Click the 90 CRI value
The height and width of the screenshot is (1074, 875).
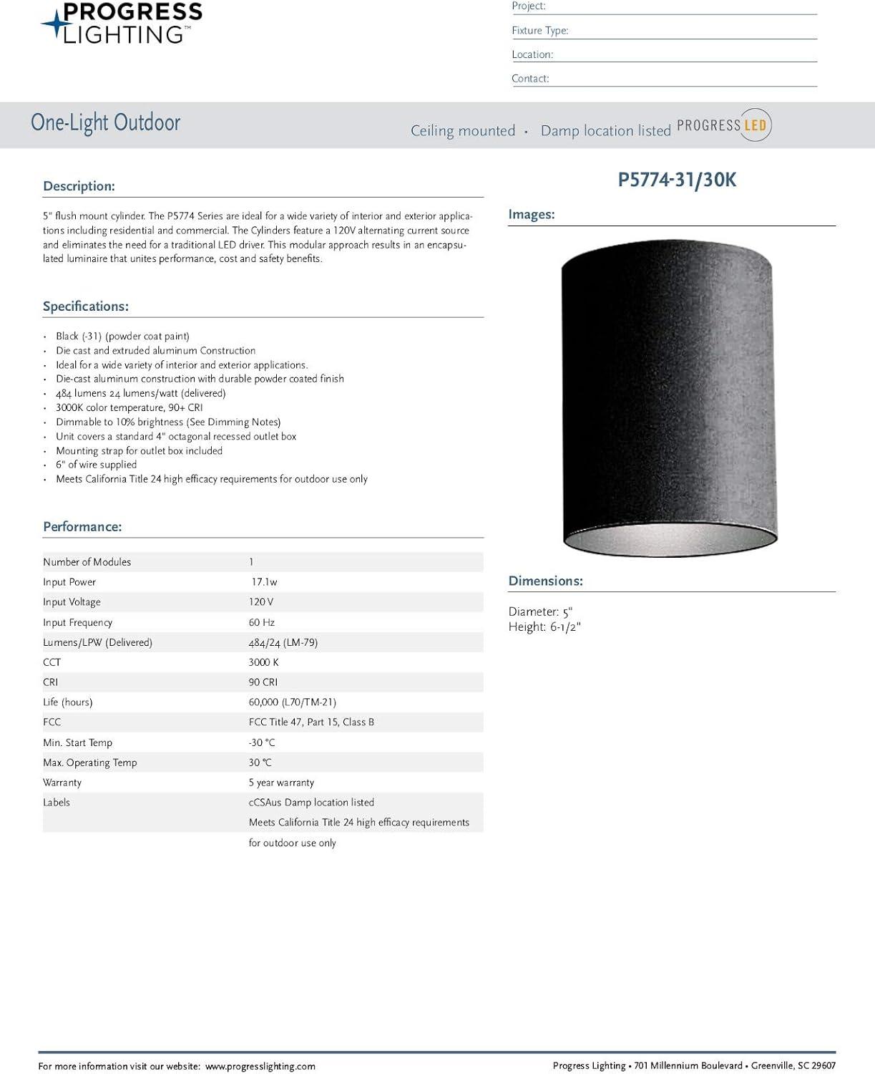263,682
